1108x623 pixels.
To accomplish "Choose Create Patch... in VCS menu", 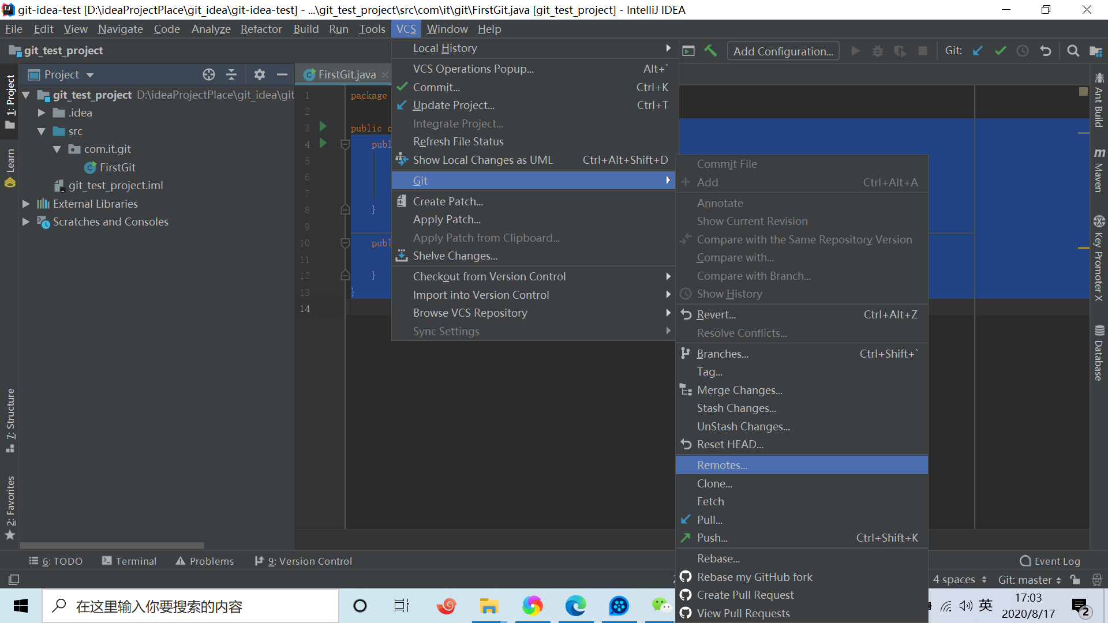I will 534,201.
